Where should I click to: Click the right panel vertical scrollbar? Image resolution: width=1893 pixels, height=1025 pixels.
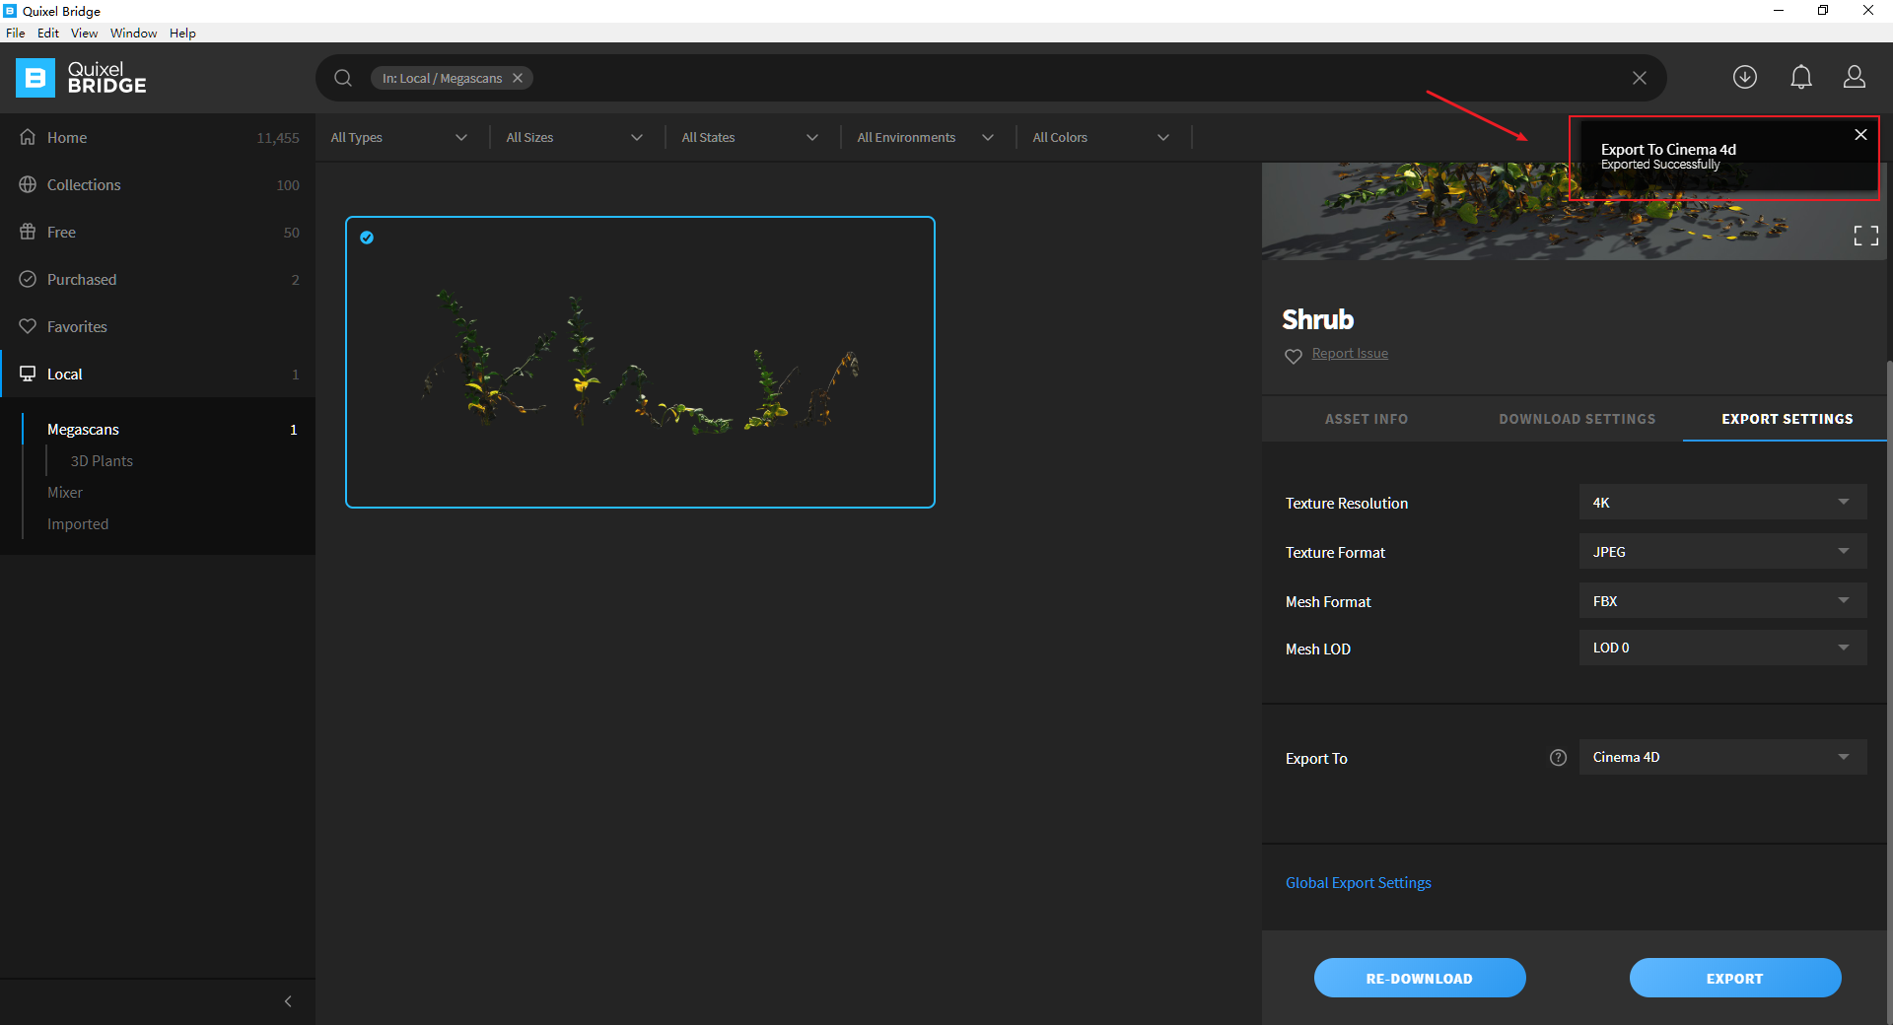pos(1889,690)
